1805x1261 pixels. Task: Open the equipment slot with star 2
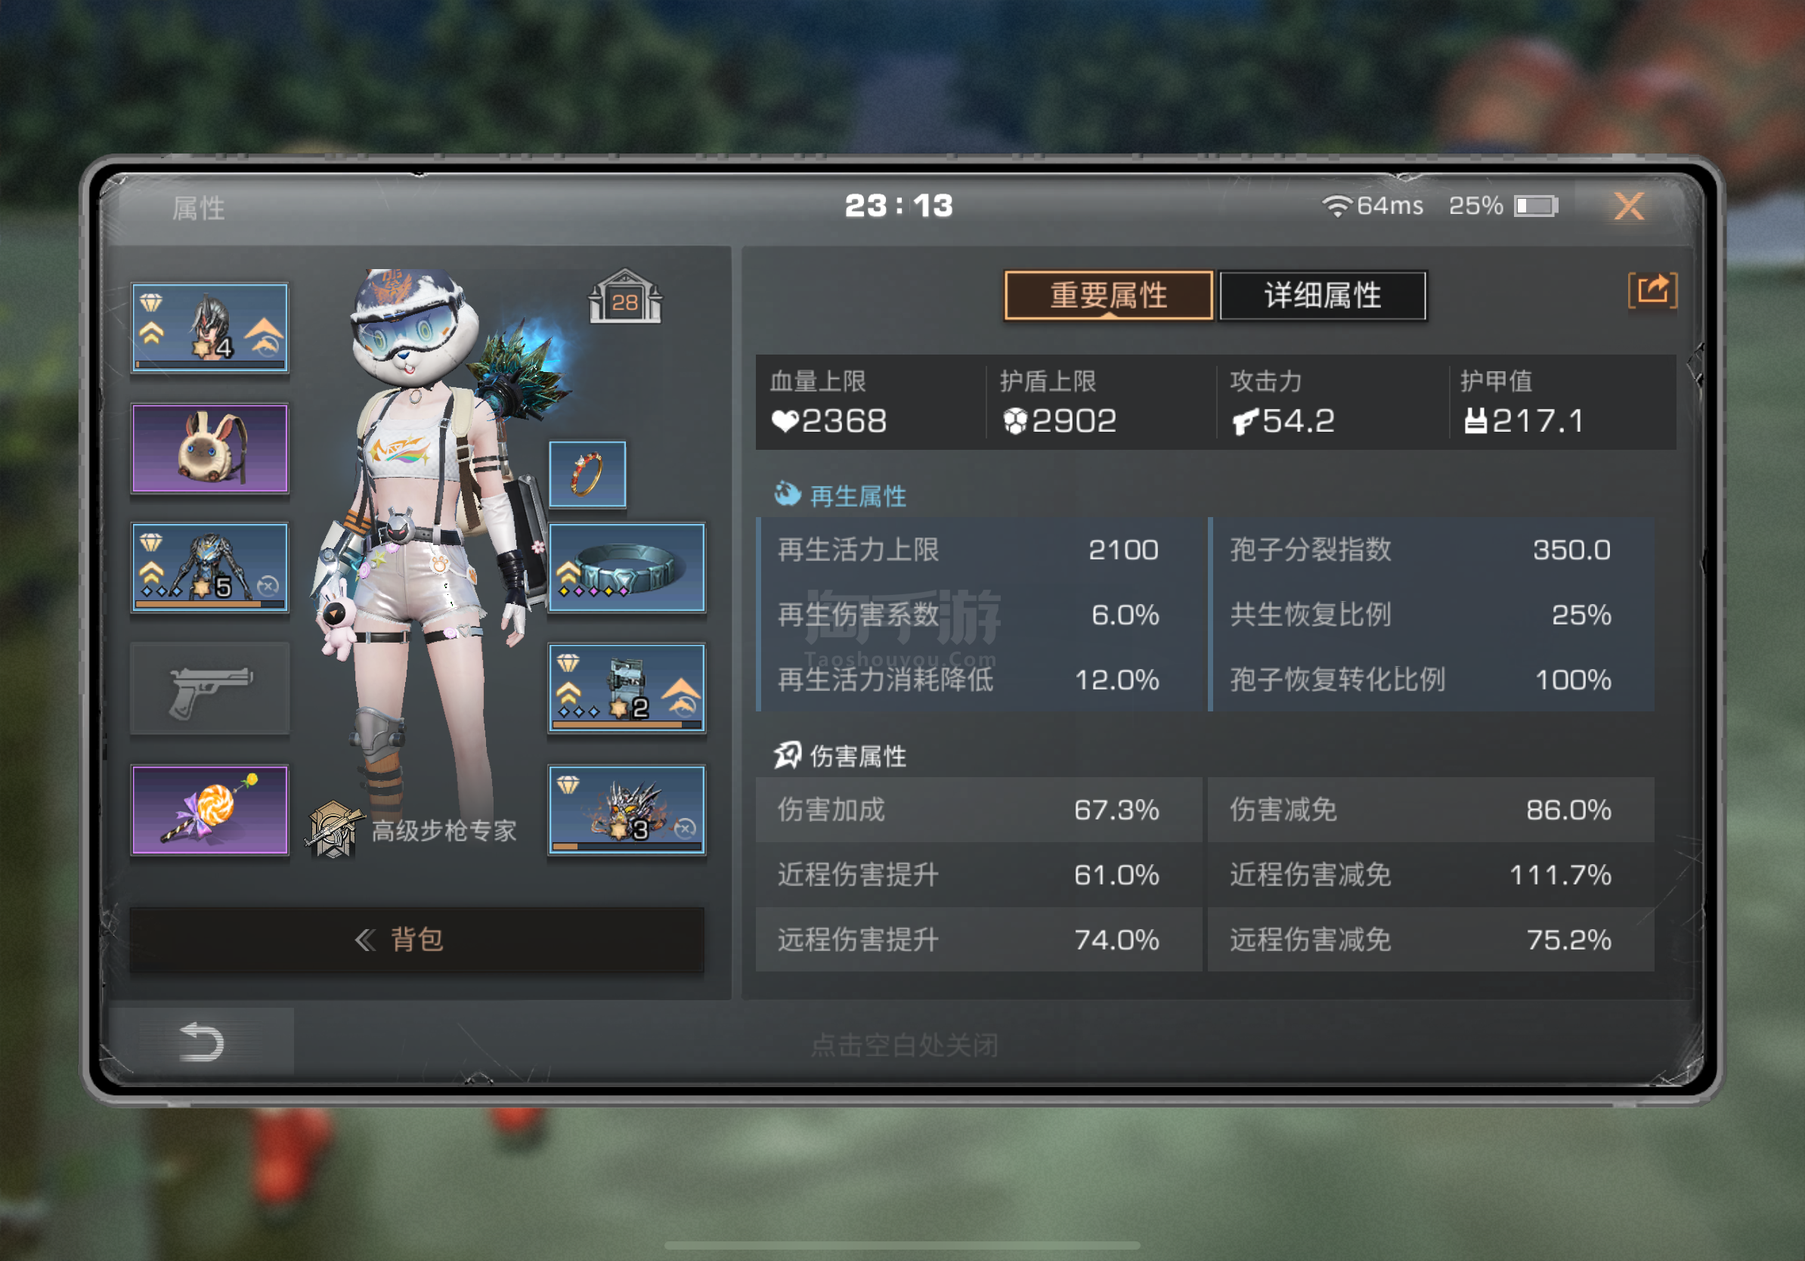click(x=627, y=688)
